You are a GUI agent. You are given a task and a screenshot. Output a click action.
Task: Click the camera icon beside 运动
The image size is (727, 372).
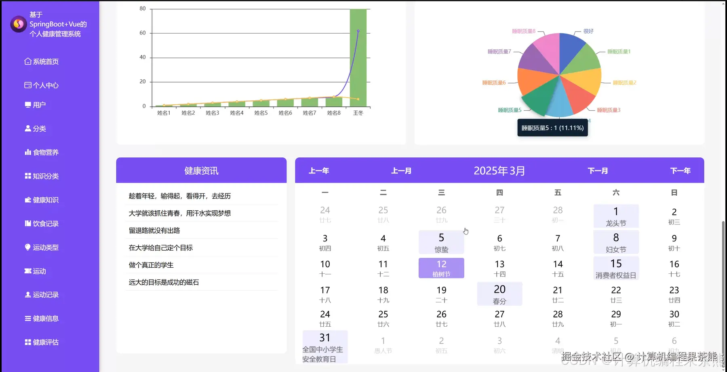point(28,271)
